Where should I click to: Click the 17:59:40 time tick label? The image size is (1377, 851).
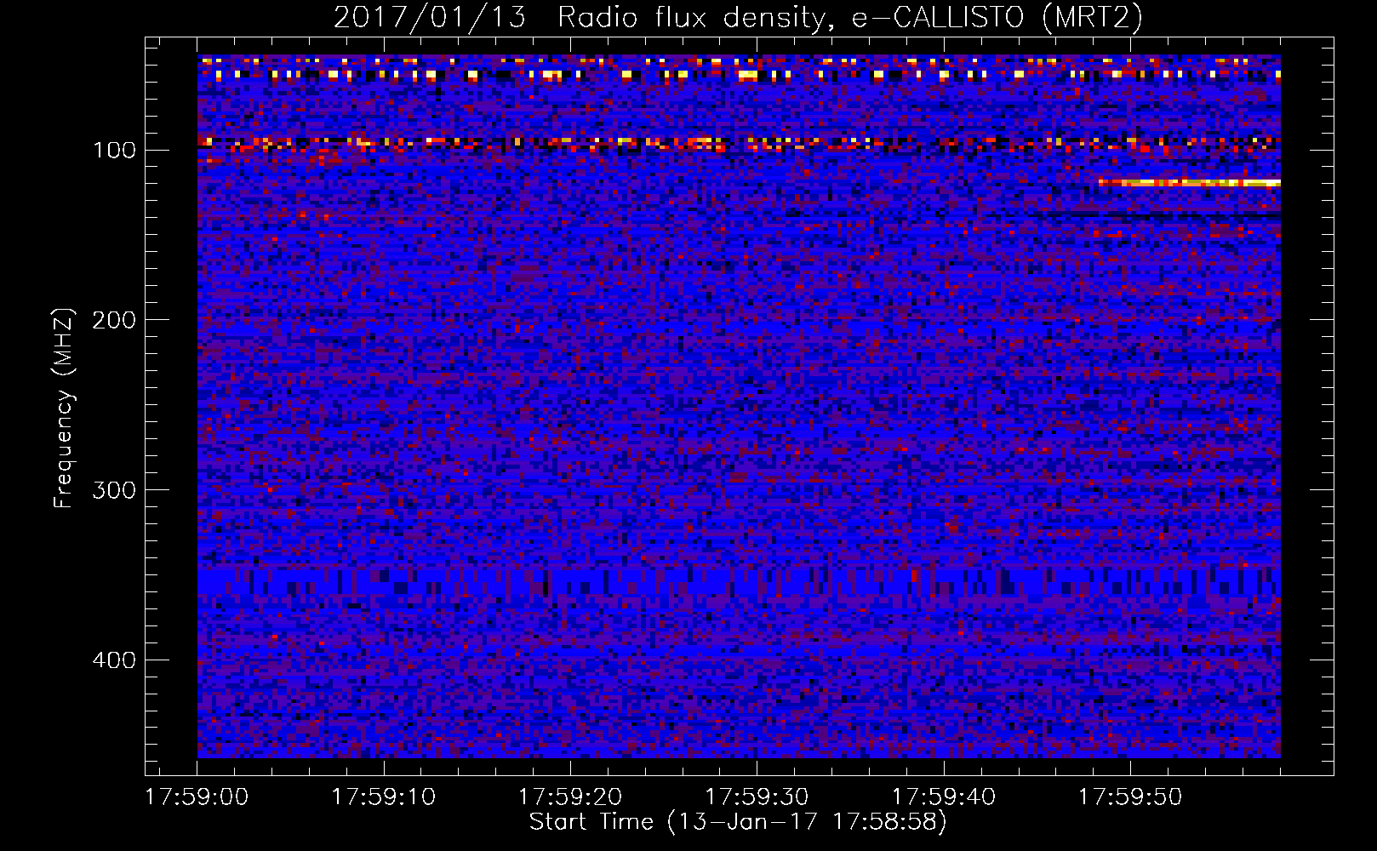click(x=943, y=797)
